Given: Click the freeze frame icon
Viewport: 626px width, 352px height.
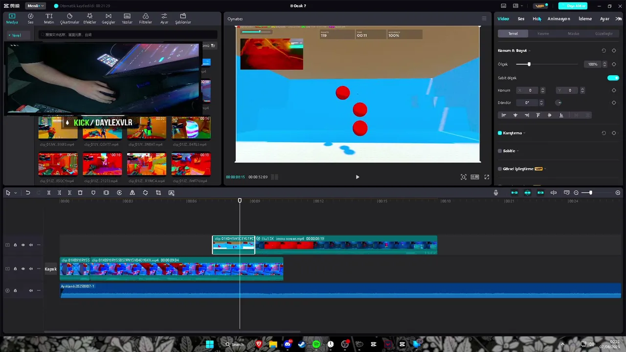Looking at the screenshot, I should point(106,193).
